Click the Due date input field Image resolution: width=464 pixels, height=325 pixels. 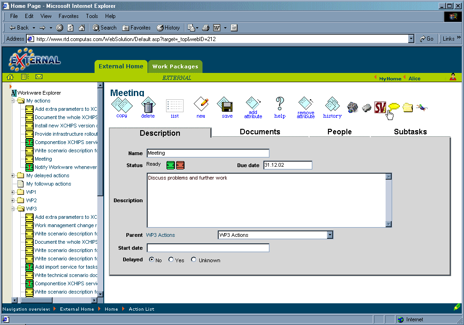click(287, 165)
